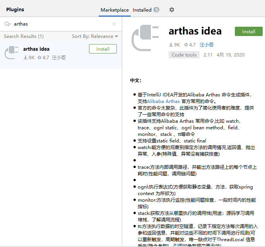Screen dimensions: 265x247
Task: Click the Search Results (1) header
Action: [x=24, y=36]
